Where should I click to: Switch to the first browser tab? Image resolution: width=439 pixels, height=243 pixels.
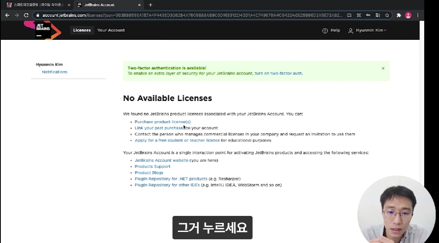pyautogui.click(x=38, y=5)
